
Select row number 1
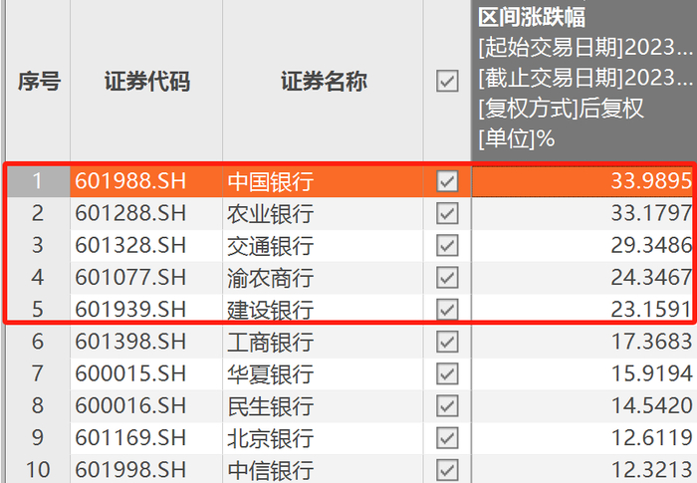click(x=38, y=181)
